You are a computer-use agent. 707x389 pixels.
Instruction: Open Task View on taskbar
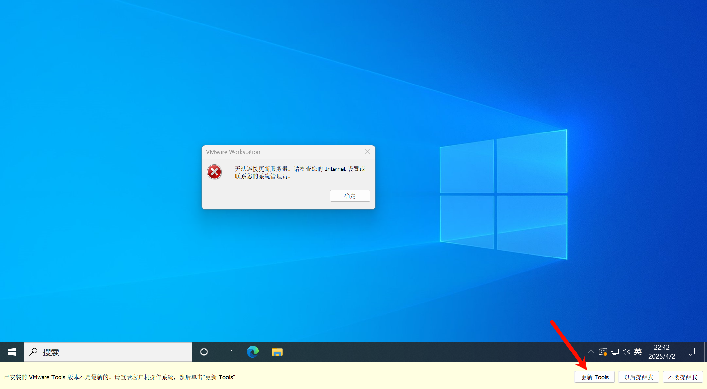(x=227, y=352)
